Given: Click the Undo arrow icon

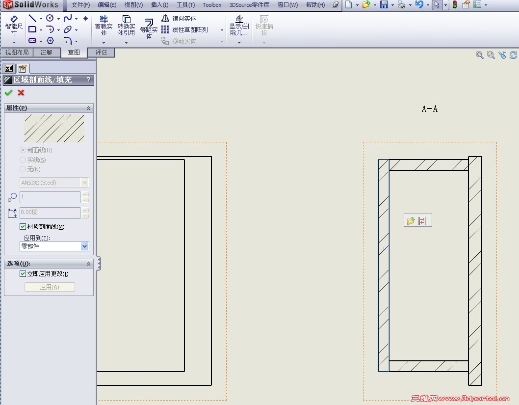Looking at the screenshot, I should [419, 4].
